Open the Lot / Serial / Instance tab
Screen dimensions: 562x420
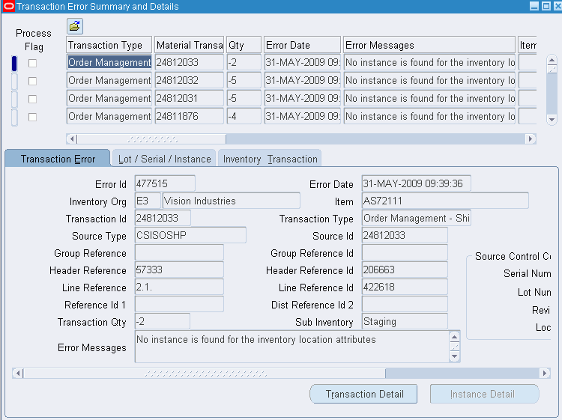click(164, 159)
